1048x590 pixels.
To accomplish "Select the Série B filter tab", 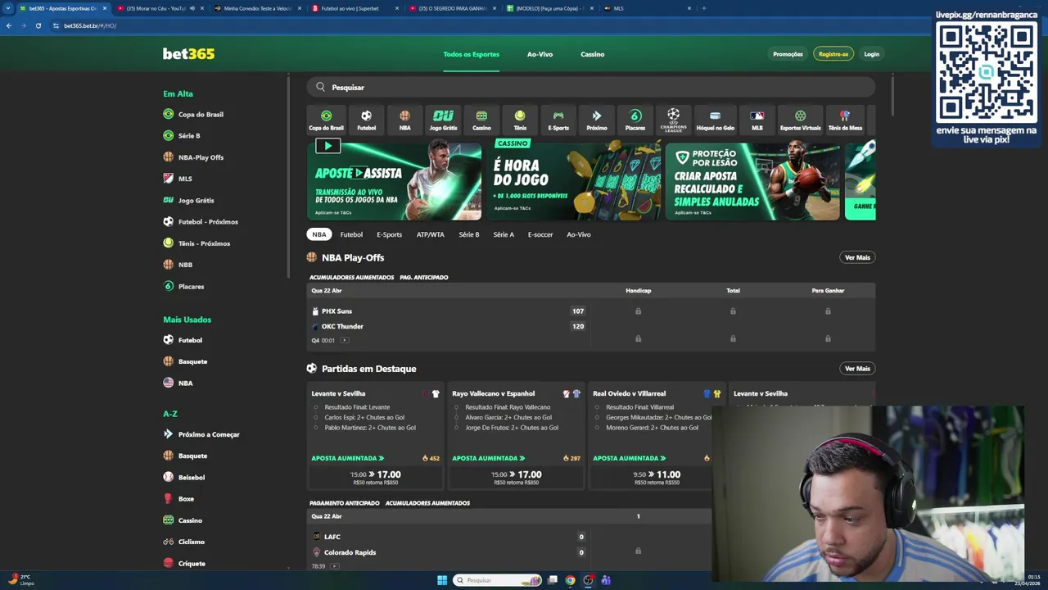I will (469, 234).
